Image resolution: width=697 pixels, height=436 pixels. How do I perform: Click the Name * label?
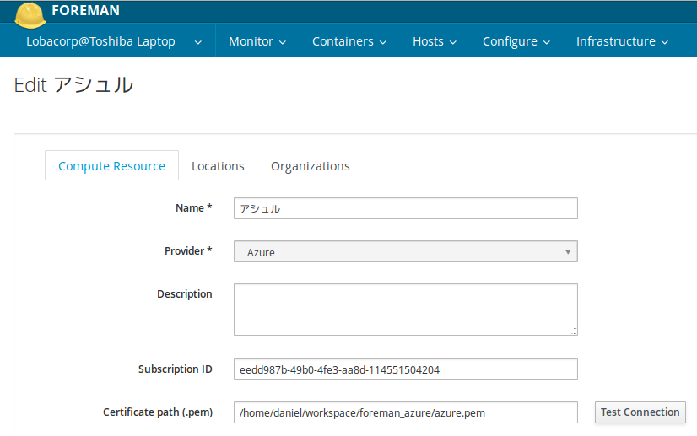coord(194,208)
